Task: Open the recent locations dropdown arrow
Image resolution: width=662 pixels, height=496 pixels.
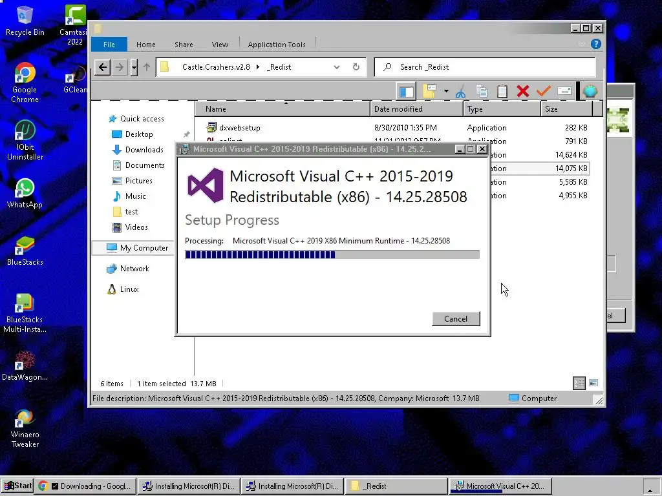Action: pyautogui.click(x=134, y=67)
